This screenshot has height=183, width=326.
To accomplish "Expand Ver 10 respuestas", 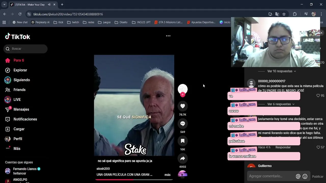I will [x=281, y=71].
